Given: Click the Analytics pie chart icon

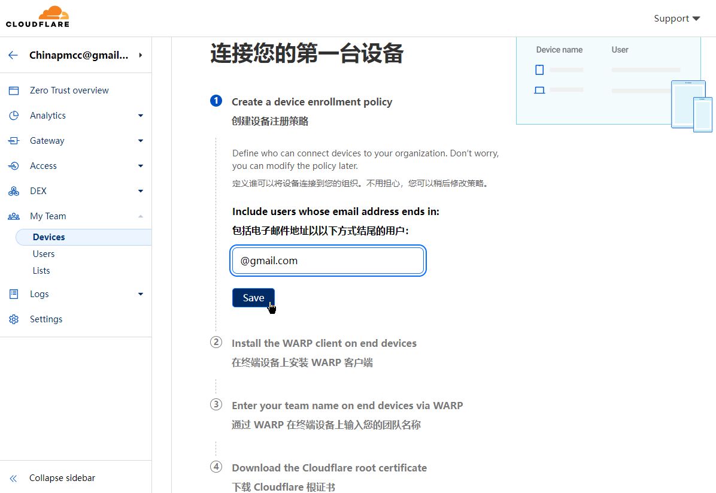Looking at the screenshot, I should (x=14, y=116).
